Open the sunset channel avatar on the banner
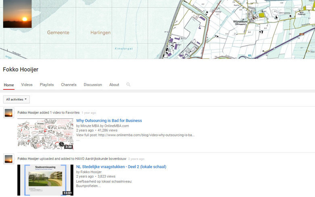Image resolution: width=315 pixels, height=197 pixels. coord(17,14)
